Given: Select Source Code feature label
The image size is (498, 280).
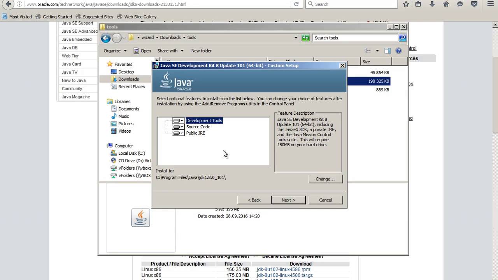Looking at the screenshot, I should click(198, 127).
